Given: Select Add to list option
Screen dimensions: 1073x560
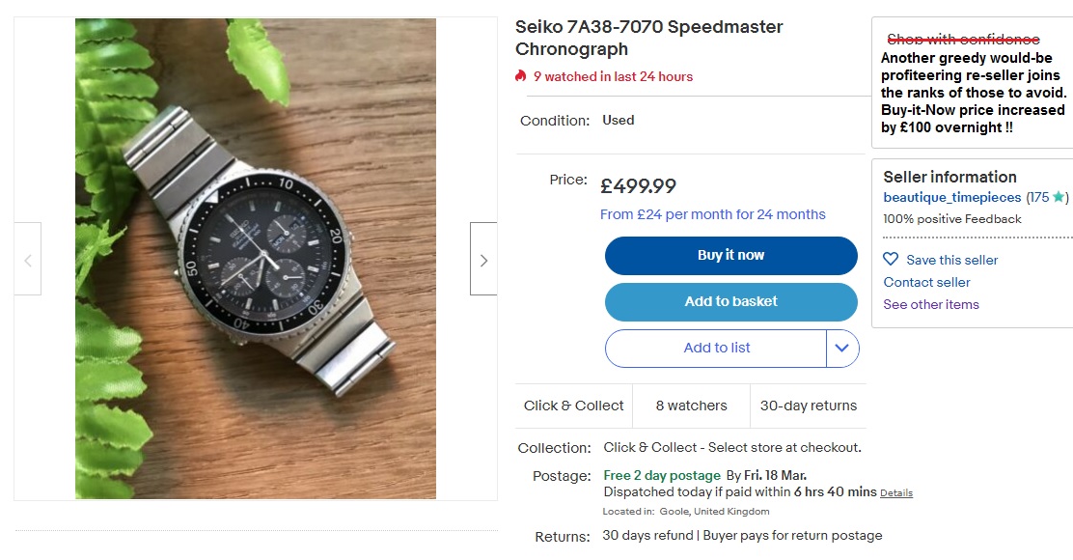Looking at the screenshot, I should (x=716, y=348).
